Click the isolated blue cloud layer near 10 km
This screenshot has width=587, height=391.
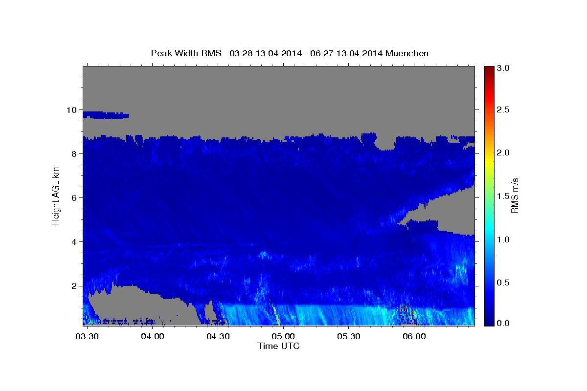106,115
